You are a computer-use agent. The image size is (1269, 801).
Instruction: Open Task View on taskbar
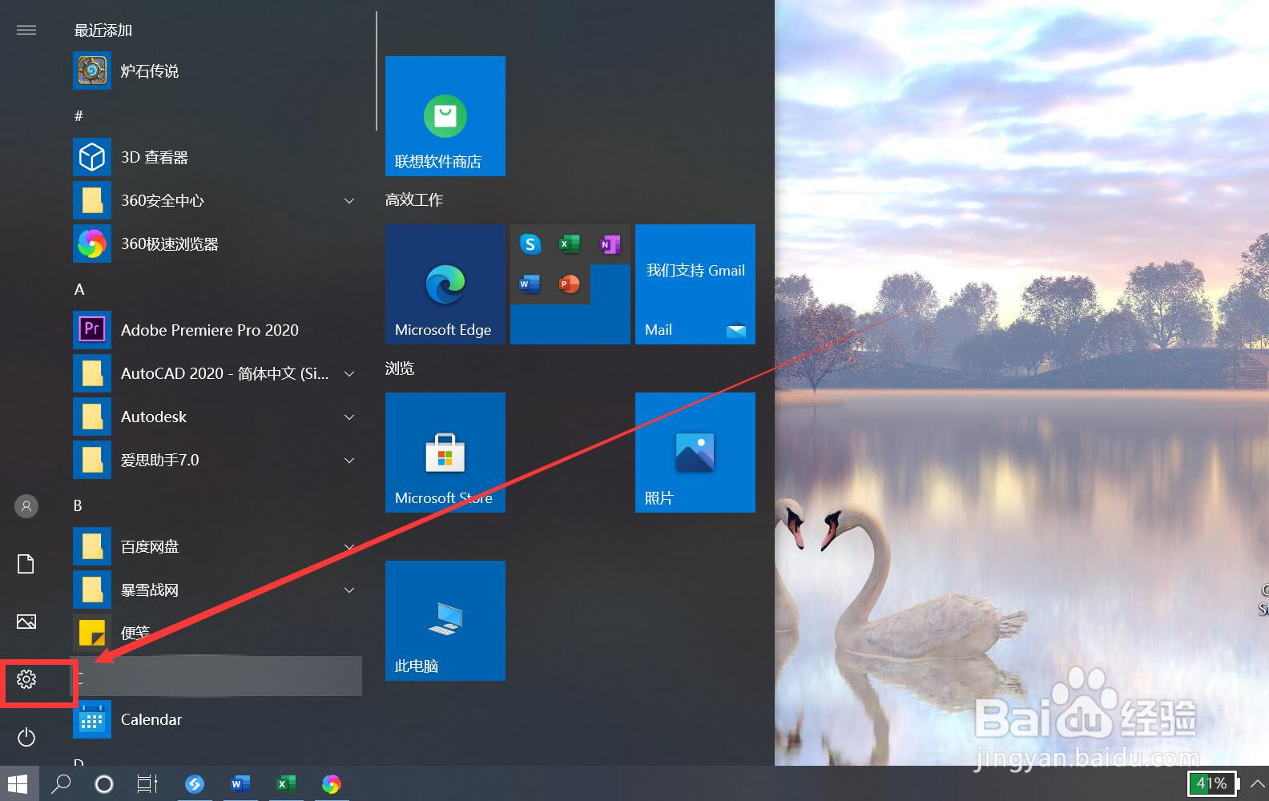tap(147, 783)
